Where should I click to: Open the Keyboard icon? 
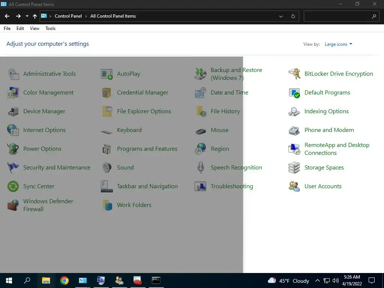pyautogui.click(x=107, y=132)
